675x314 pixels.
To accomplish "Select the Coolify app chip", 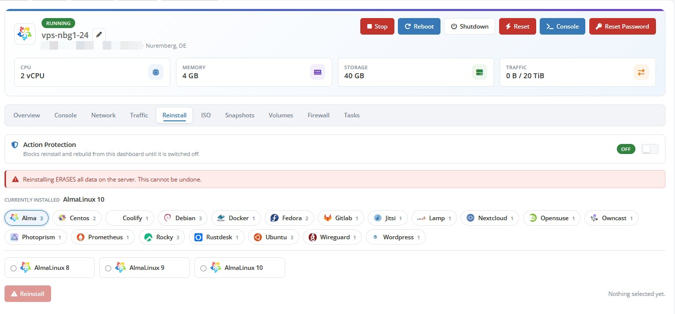I will [130, 218].
